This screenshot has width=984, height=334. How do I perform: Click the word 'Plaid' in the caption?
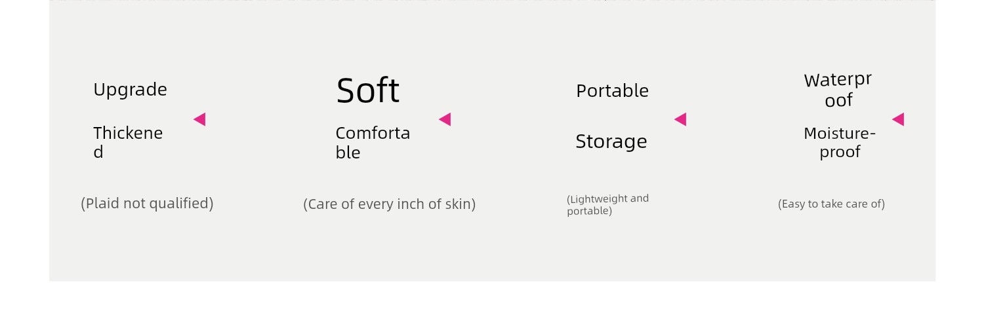click(x=103, y=203)
